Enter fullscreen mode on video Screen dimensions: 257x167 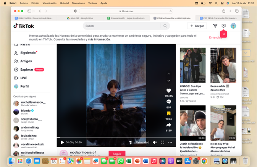[162, 142]
